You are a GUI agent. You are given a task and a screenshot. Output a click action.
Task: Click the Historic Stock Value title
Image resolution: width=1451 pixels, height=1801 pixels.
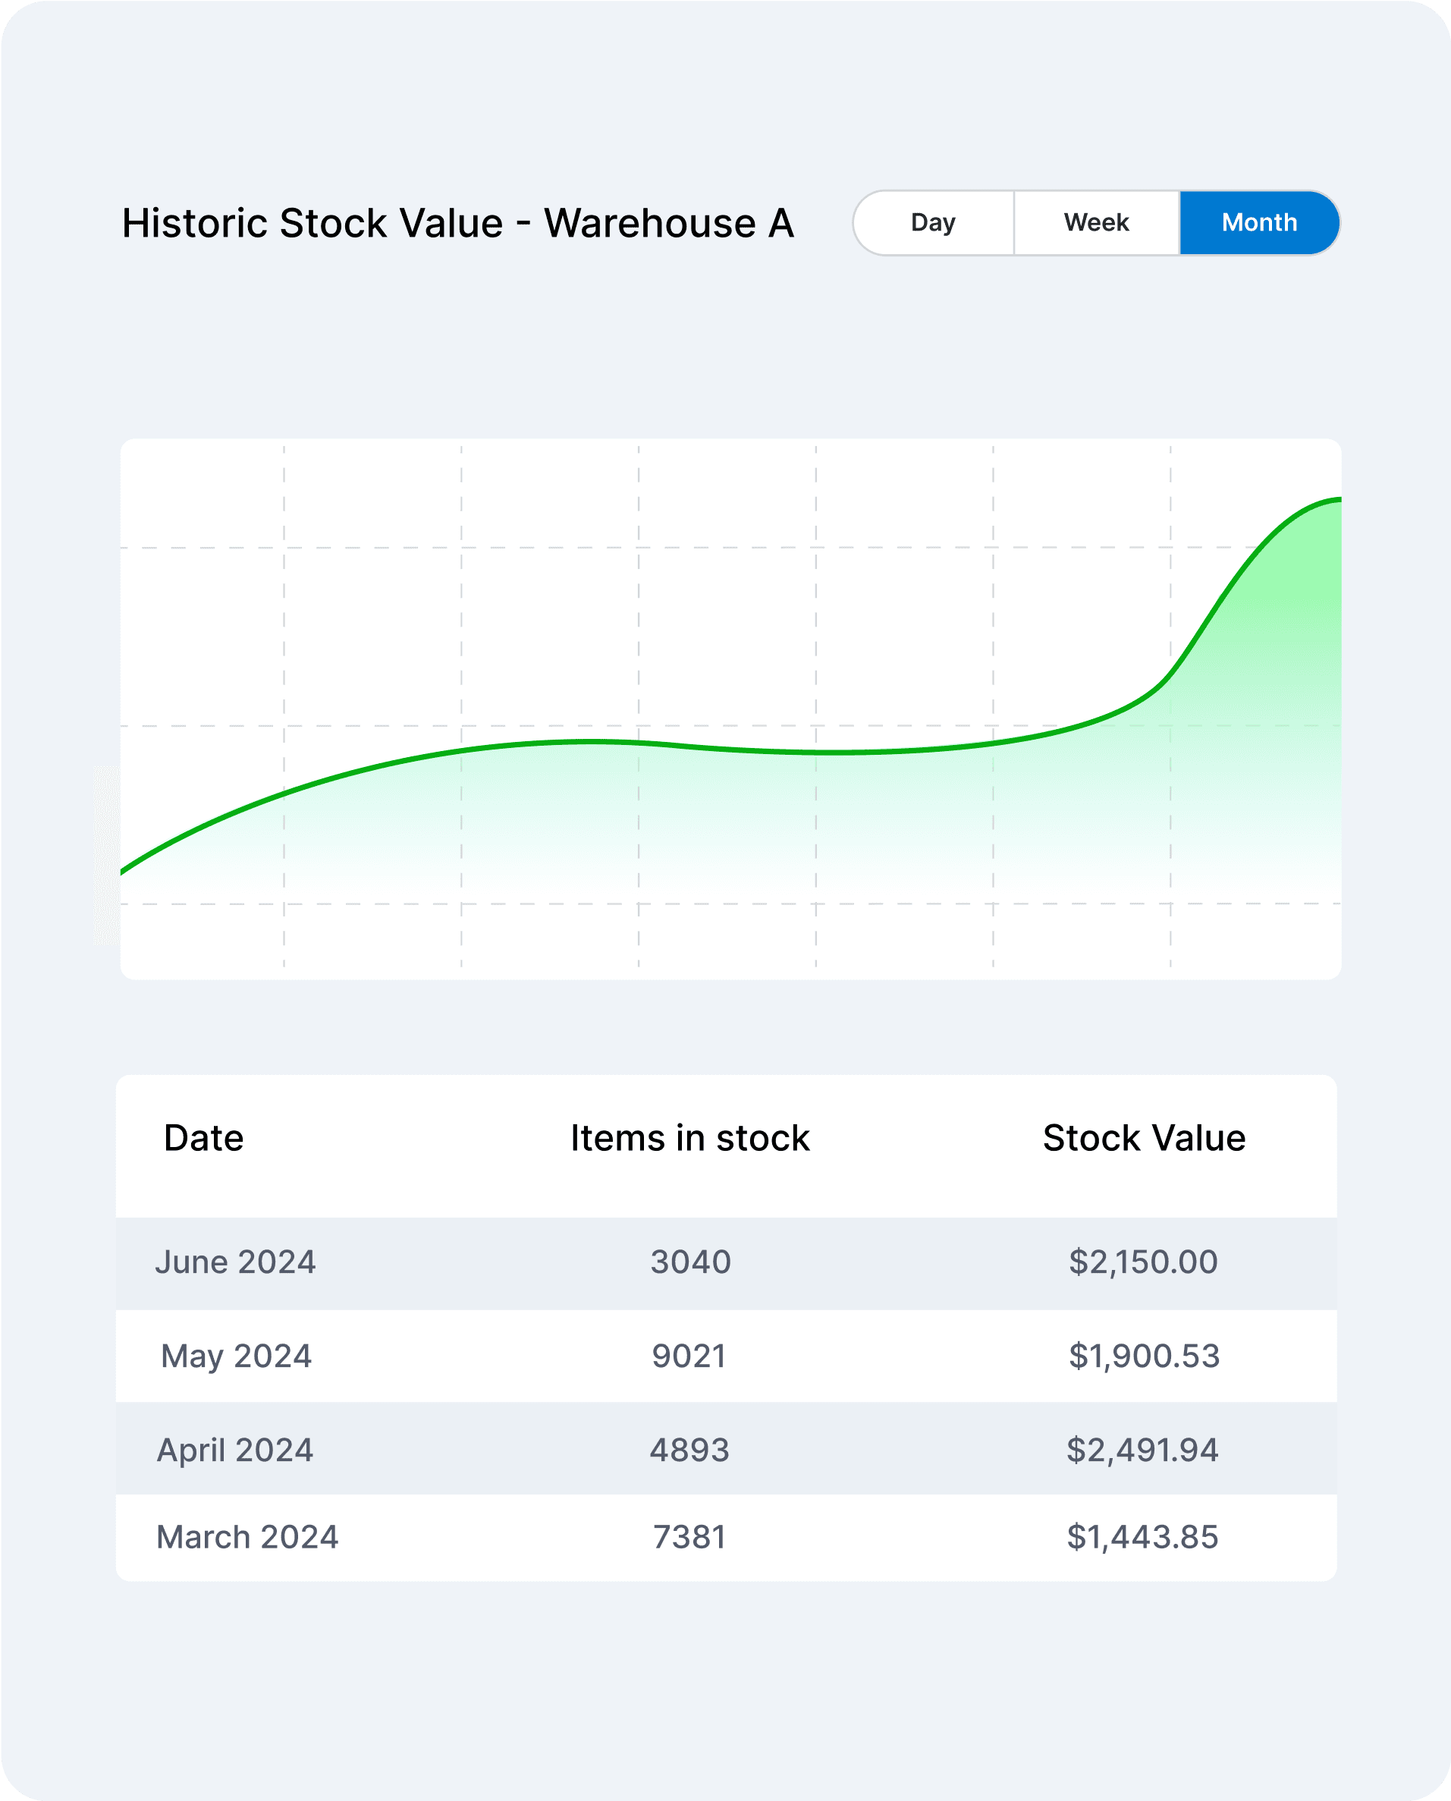coord(457,223)
